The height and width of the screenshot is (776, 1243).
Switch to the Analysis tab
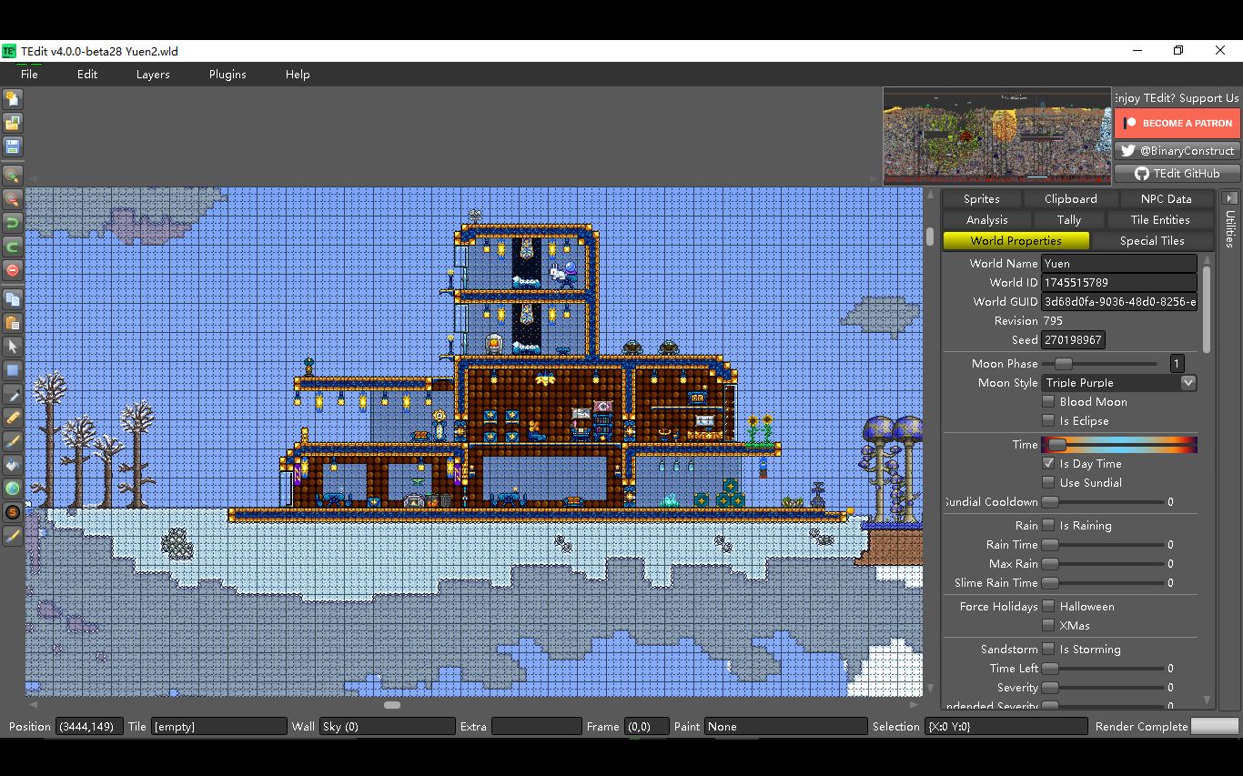[986, 219]
